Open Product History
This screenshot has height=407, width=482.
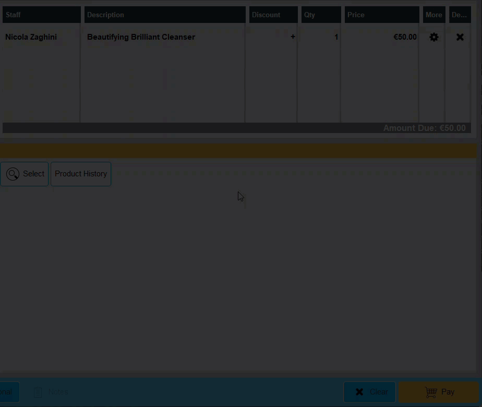(81, 174)
